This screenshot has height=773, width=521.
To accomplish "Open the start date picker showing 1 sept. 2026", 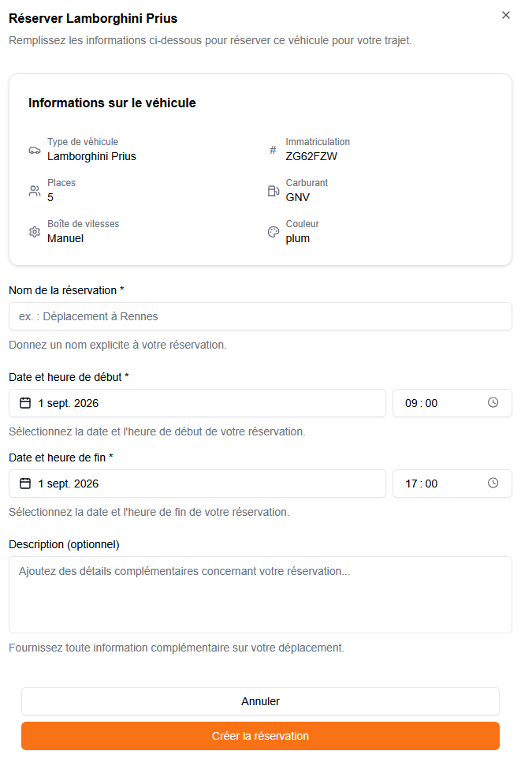I will point(198,403).
